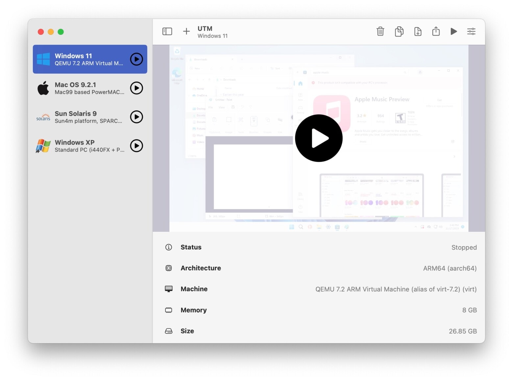This screenshot has width=513, height=380.
Task: Delete the selected VM with trash icon
Action: (x=380, y=32)
